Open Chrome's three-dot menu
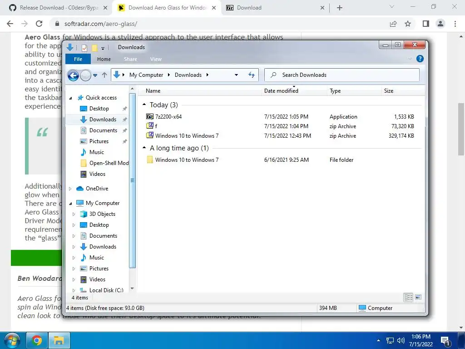 pos(455,24)
